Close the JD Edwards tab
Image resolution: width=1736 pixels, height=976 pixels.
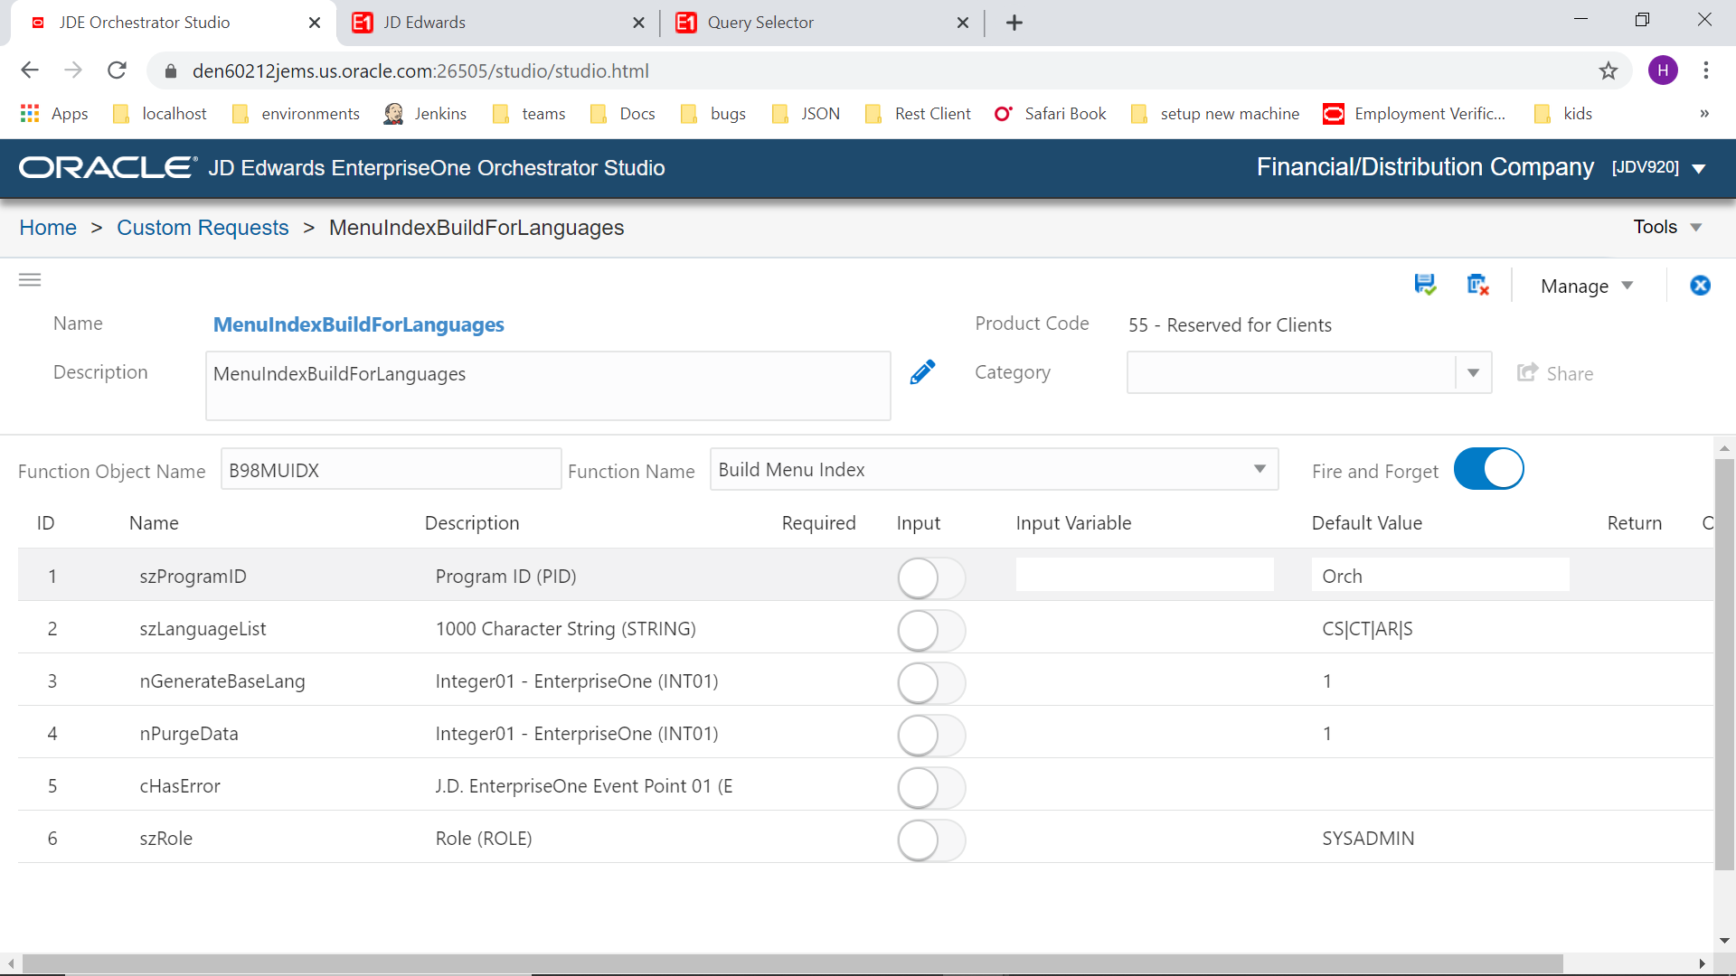point(638,23)
